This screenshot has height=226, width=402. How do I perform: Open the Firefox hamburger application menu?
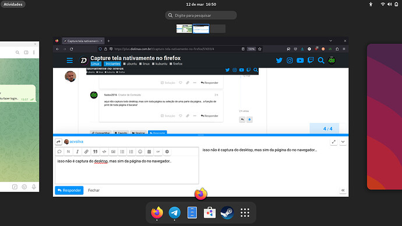pos(344,49)
